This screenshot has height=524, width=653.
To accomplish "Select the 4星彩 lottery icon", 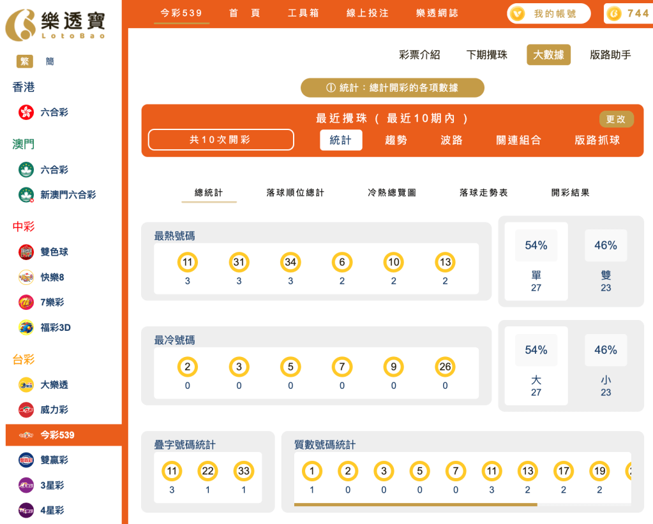I will pyautogui.click(x=26, y=510).
